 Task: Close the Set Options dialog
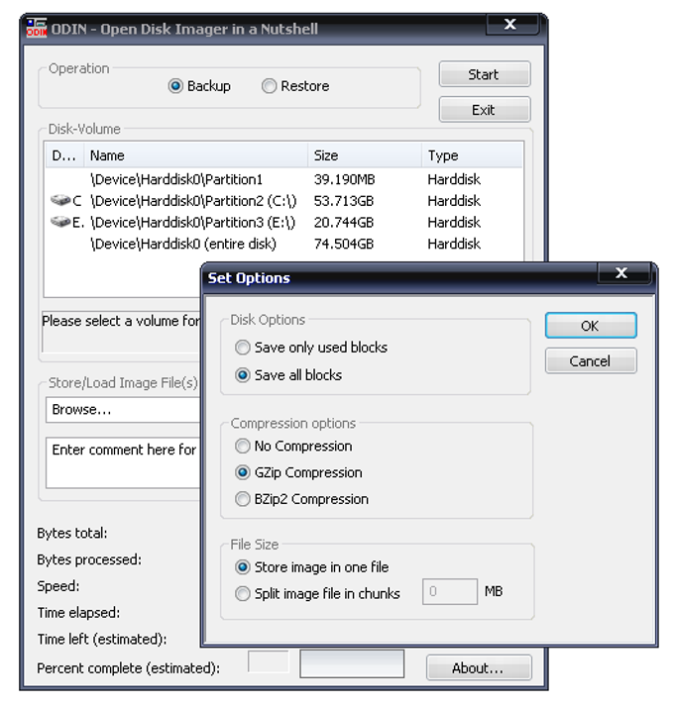coord(622,273)
